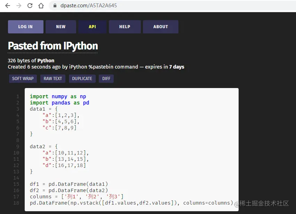Open the HELP page

pyautogui.click(x=125, y=27)
